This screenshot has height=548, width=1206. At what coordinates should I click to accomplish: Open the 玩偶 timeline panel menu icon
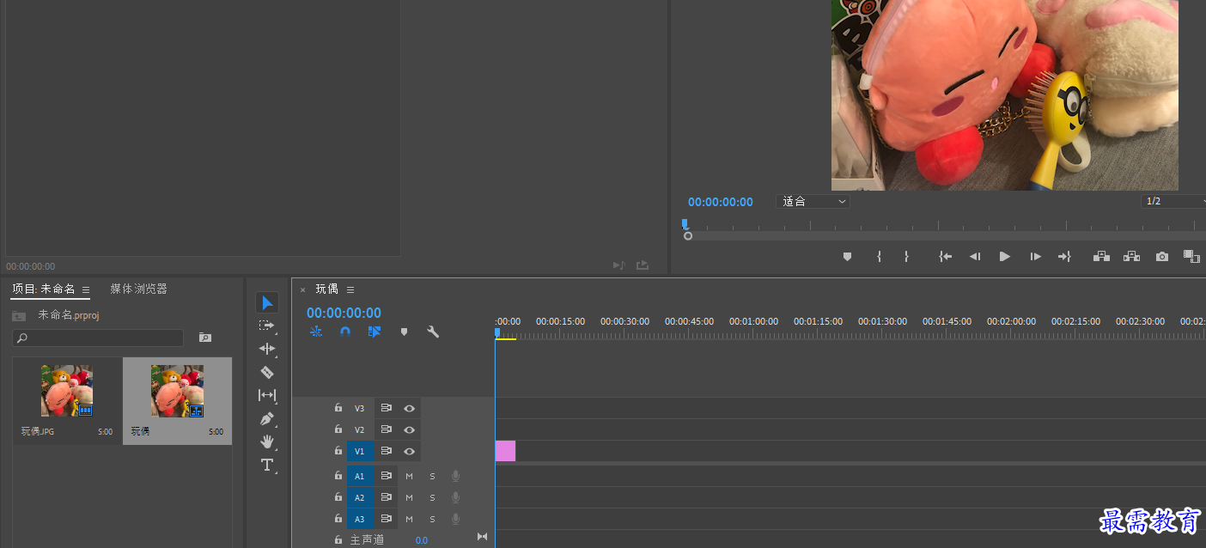coord(350,289)
